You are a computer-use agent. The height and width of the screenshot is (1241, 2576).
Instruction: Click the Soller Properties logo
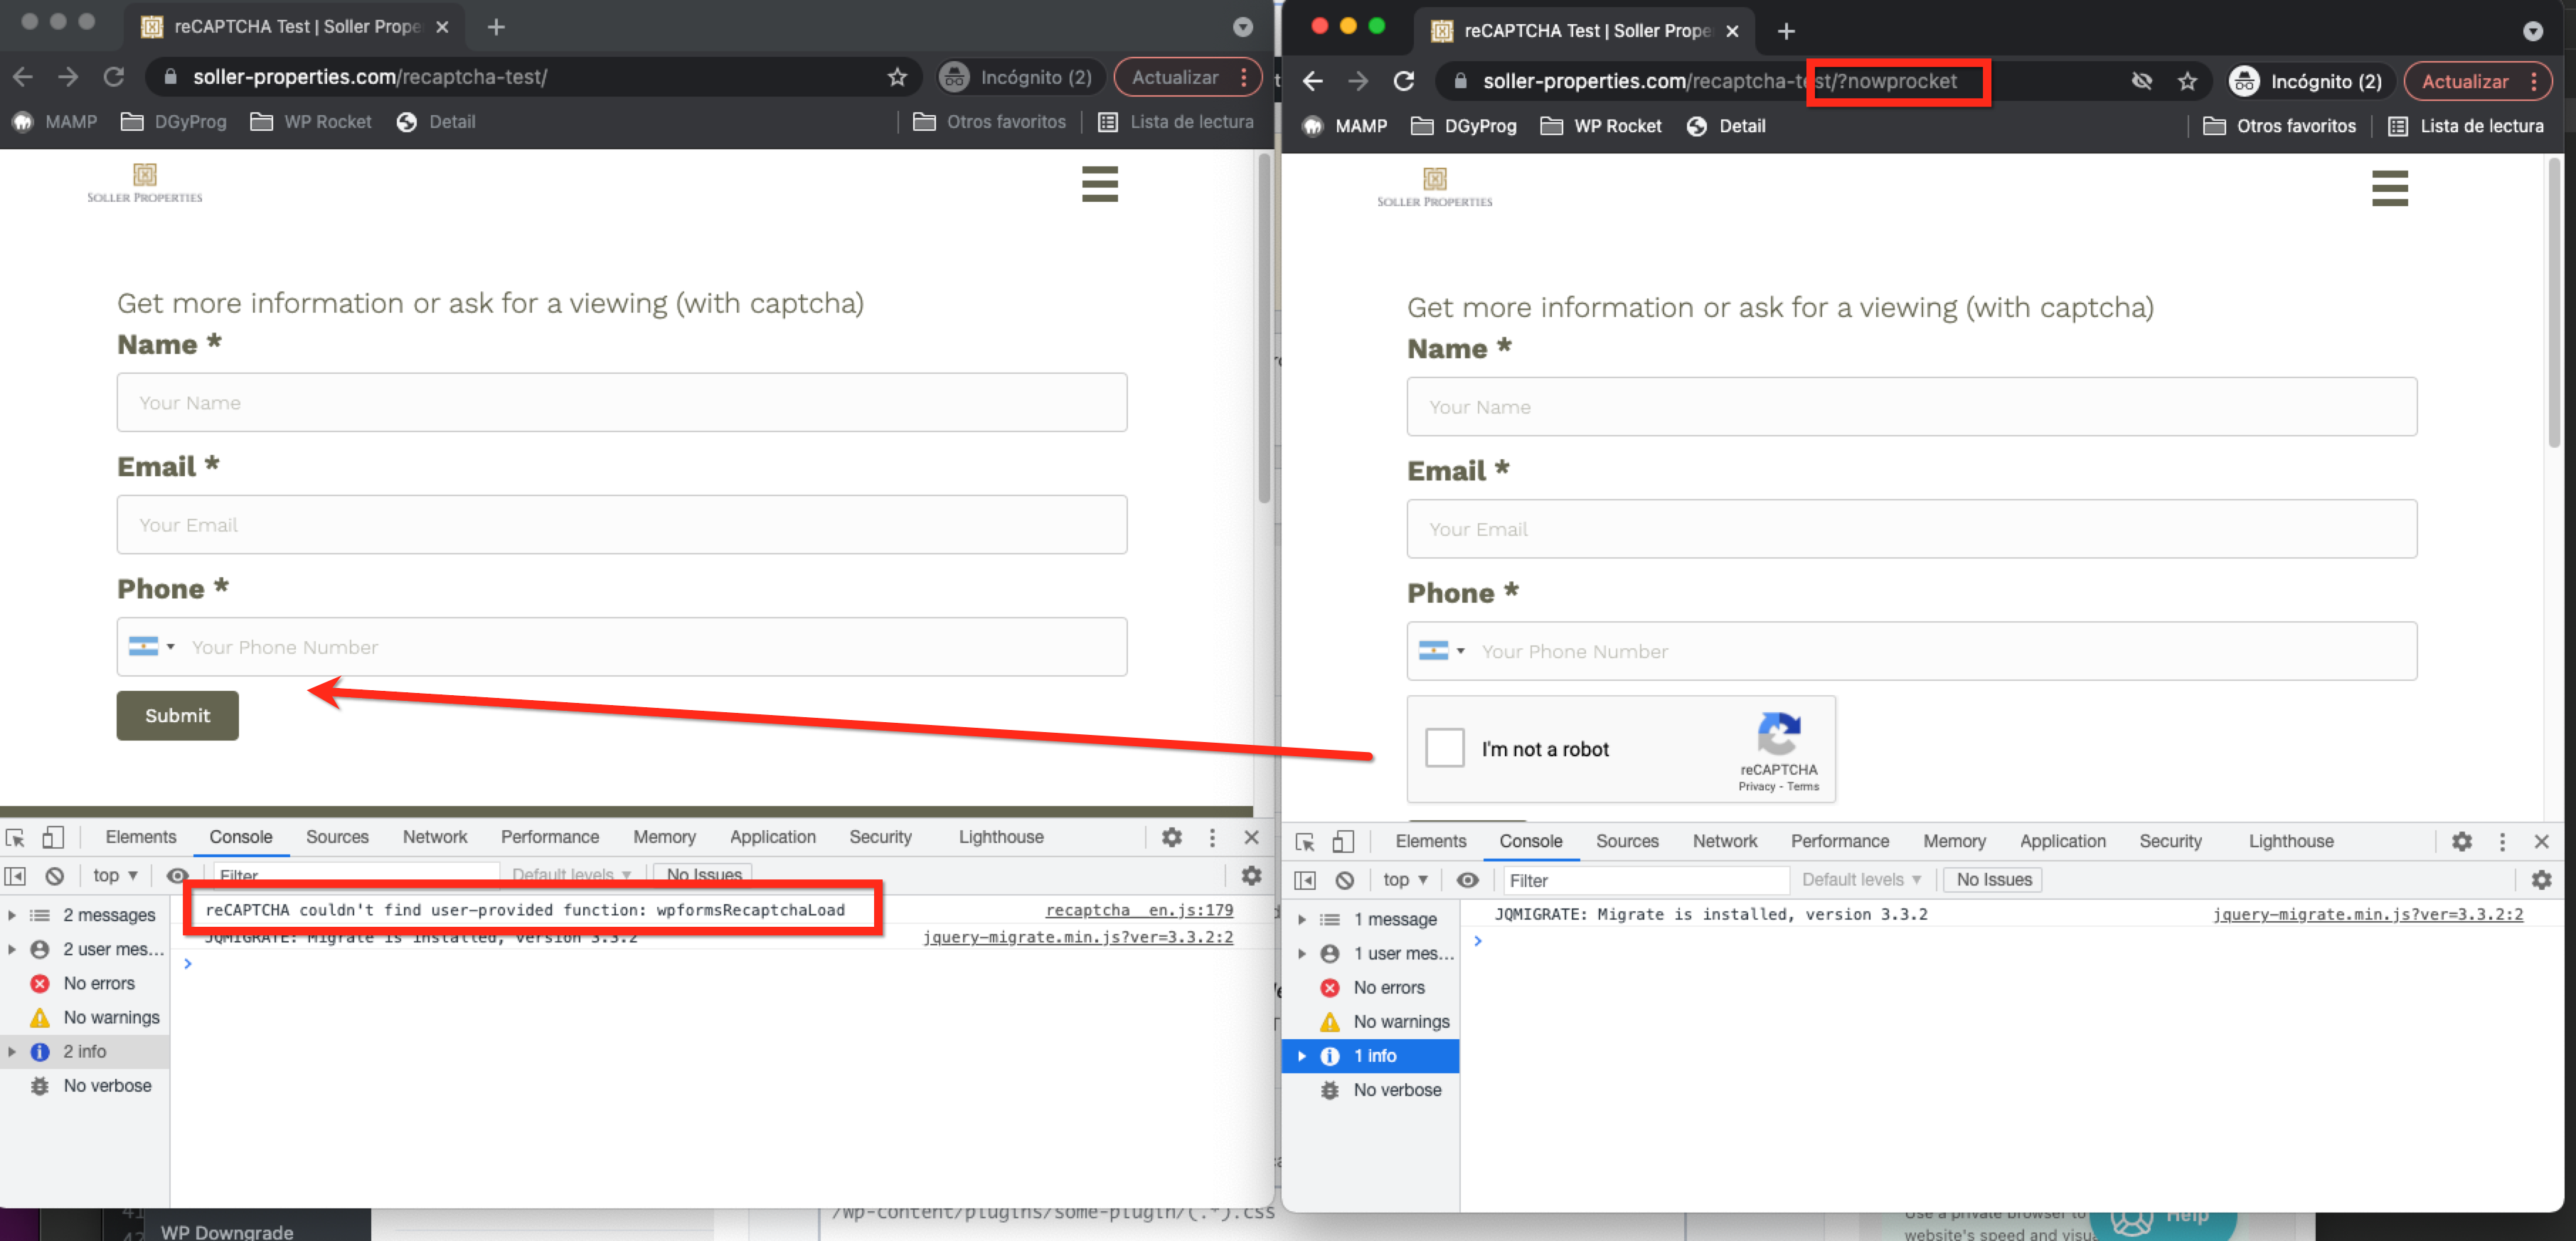[x=145, y=183]
